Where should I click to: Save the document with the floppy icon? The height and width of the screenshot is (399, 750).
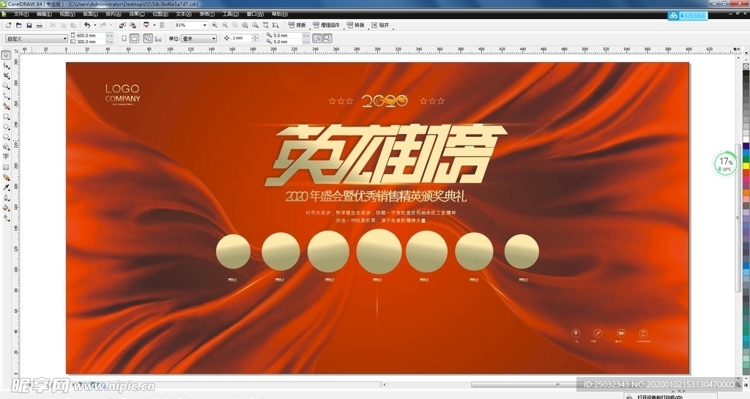tap(29, 26)
